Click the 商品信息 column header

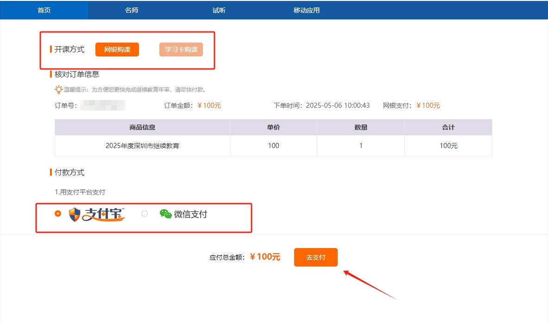142,127
